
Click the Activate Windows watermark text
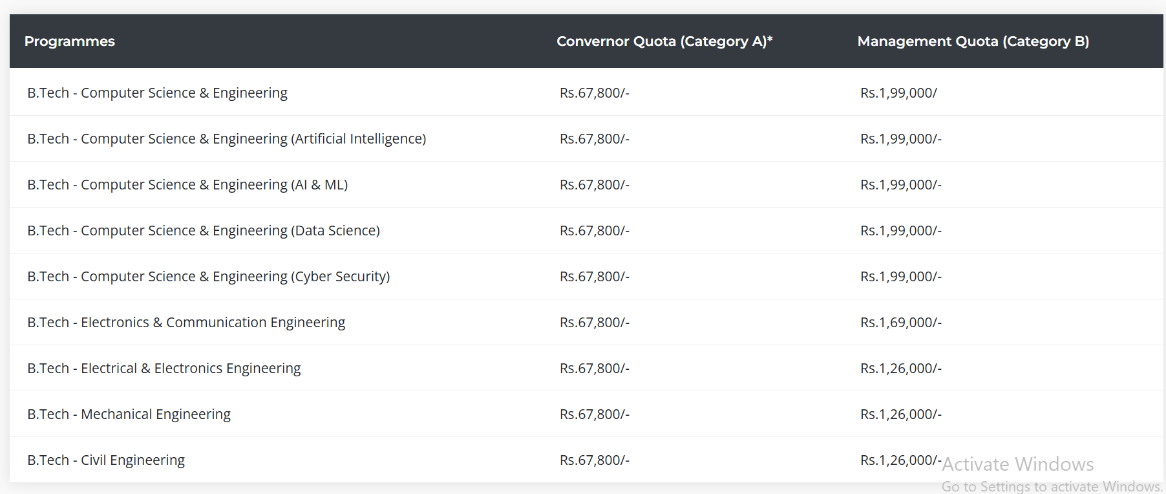click(x=1017, y=464)
